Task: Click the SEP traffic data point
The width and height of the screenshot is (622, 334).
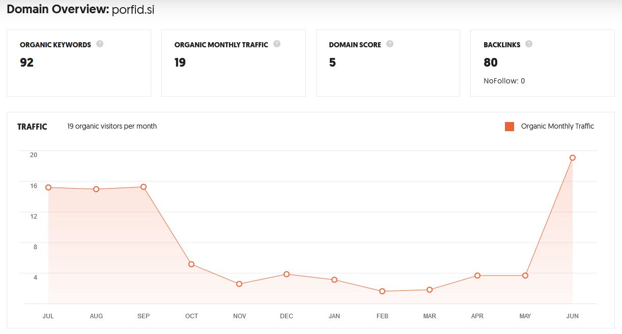Action: tap(144, 187)
